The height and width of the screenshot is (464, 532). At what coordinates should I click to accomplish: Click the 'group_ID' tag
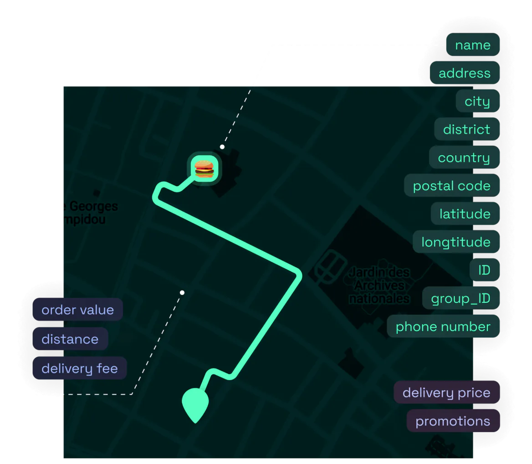[x=461, y=298]
